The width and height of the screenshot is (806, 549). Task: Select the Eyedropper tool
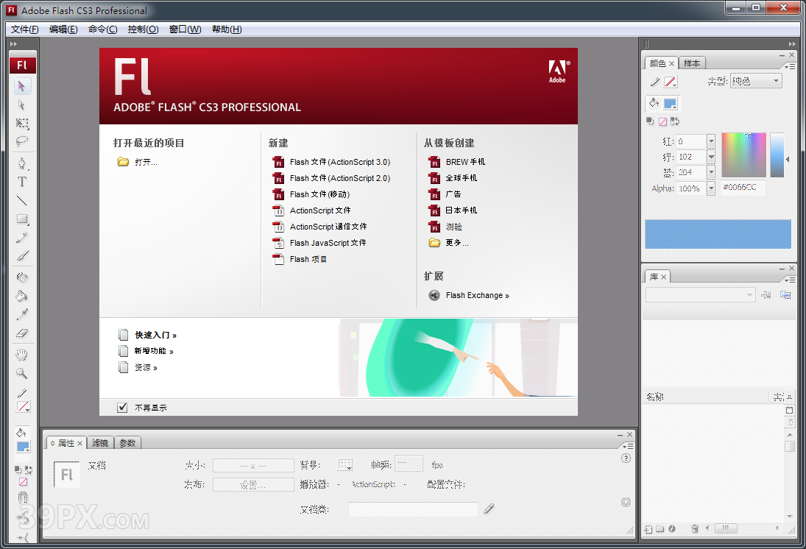21,314
